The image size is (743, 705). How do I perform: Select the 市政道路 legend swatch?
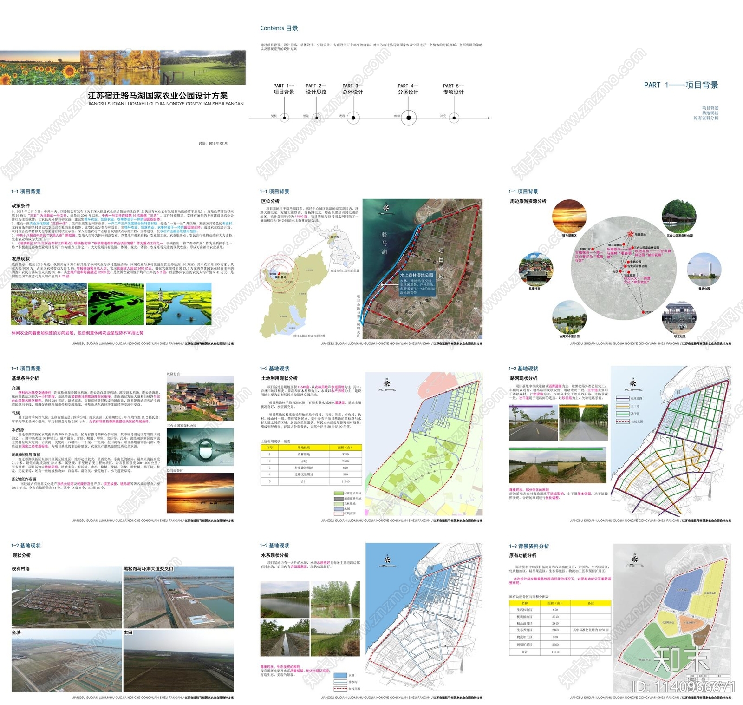[x=622, y=398]
